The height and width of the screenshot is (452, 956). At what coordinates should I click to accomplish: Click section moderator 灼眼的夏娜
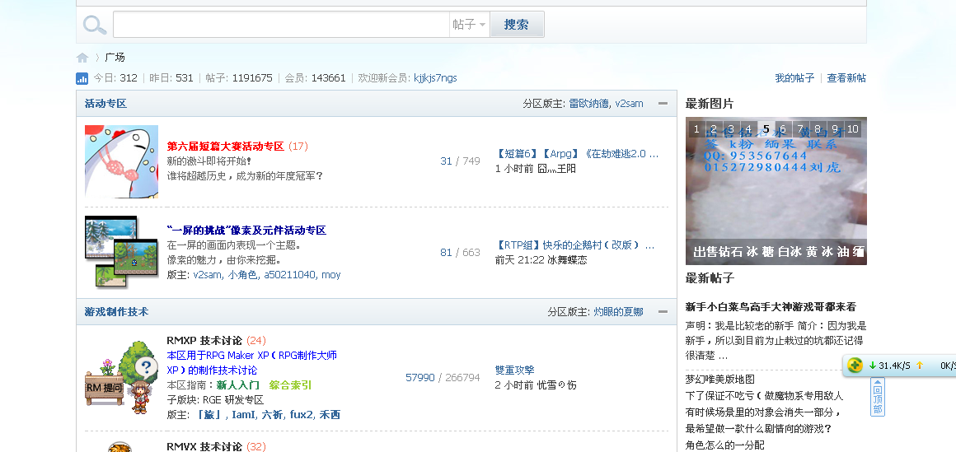click(x=618, y=312)
